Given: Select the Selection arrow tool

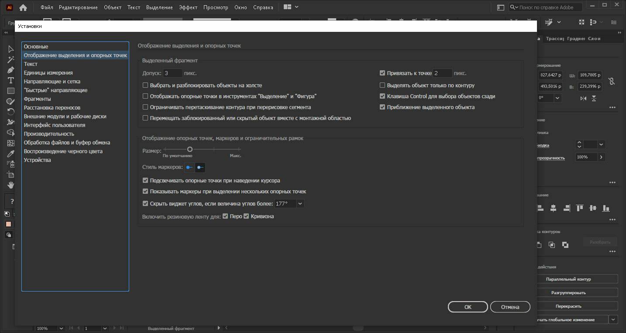Looking at the screenshot, I should coord(11,49).
